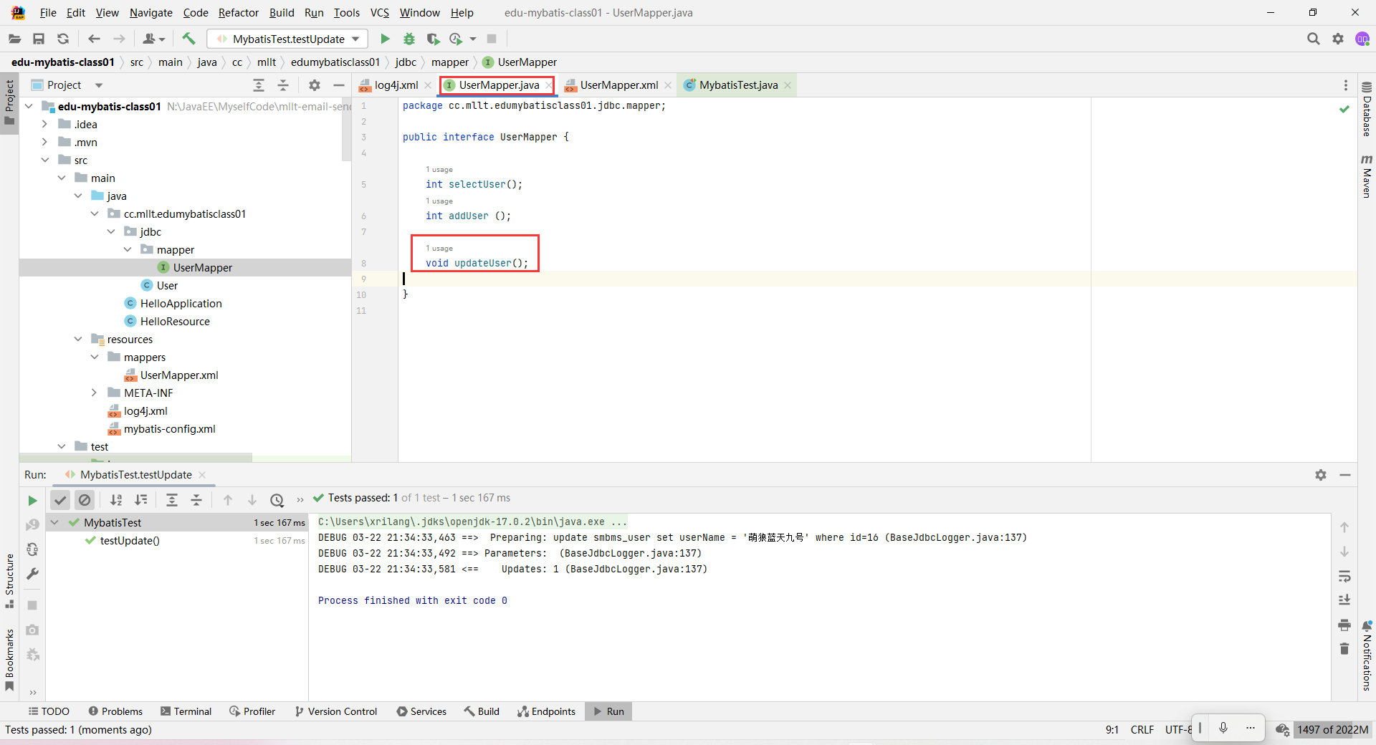This screenshot has height=745, width=1376.
Task: Collapse the resources folder
Action: pos(77,339)
